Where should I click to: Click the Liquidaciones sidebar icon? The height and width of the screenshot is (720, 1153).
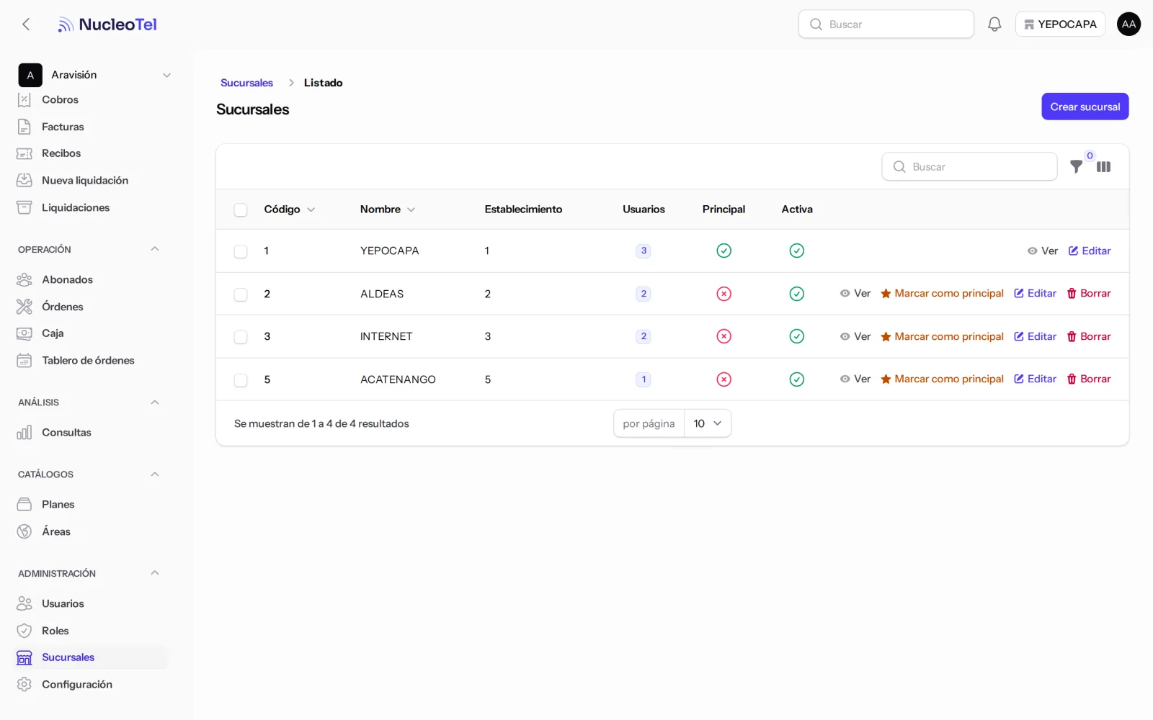coord(25,207)
